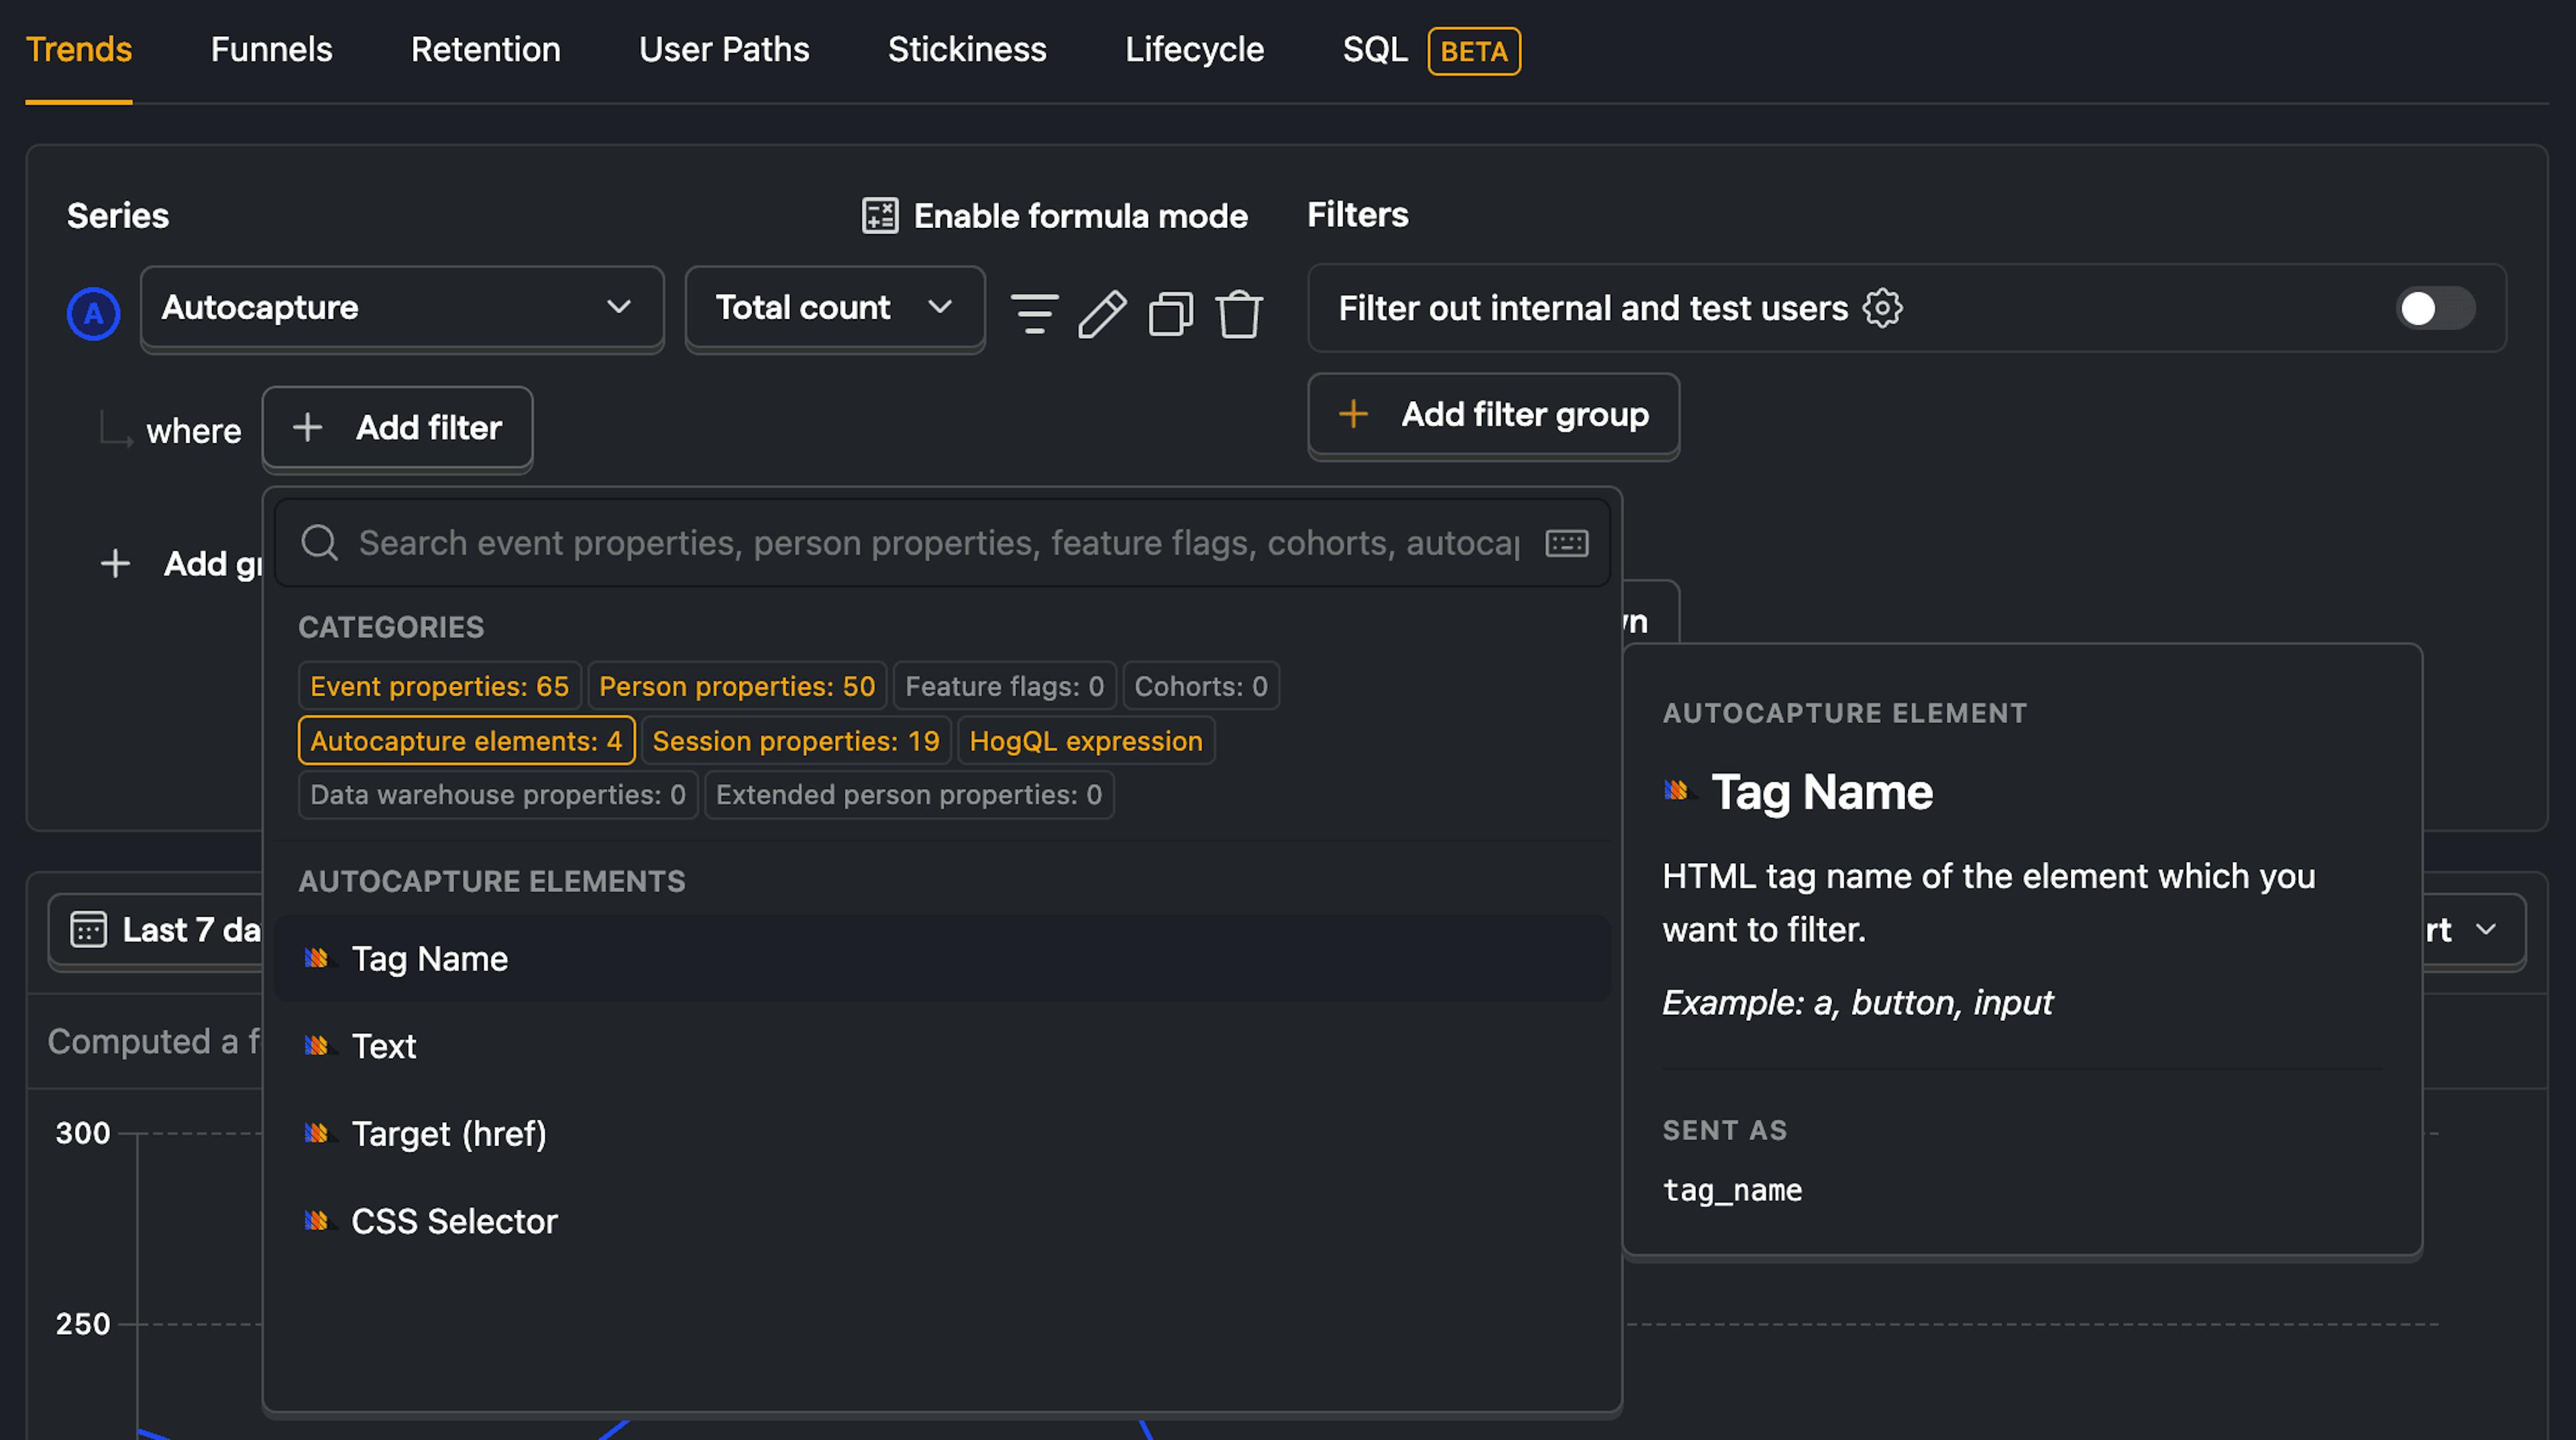This screenshot has height=1440, width=2576.
Task: Select Feature flags: 0 category
Action: (1004, 686)
